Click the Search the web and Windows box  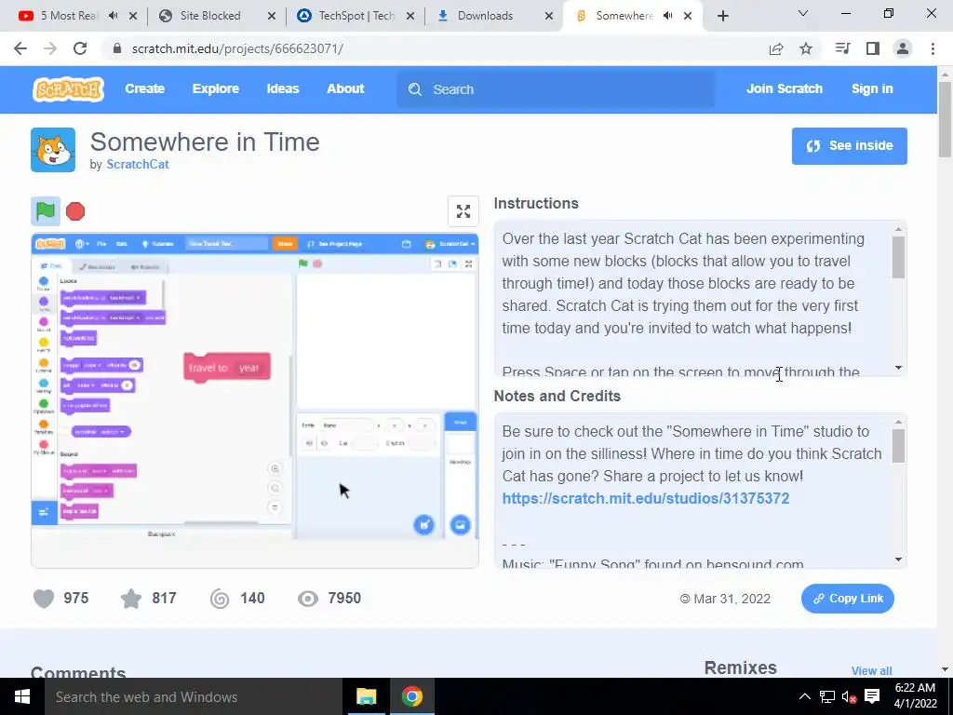click(x=193, y=696)
